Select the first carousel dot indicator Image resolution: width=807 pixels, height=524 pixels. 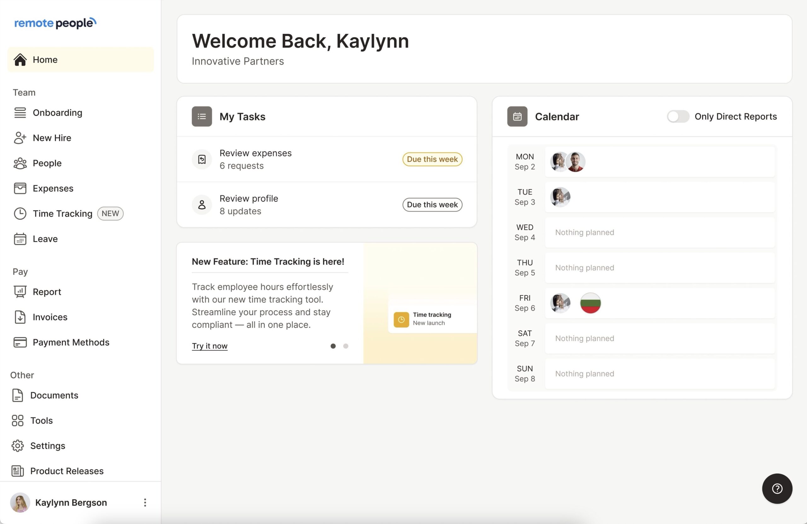coord(333,346)
